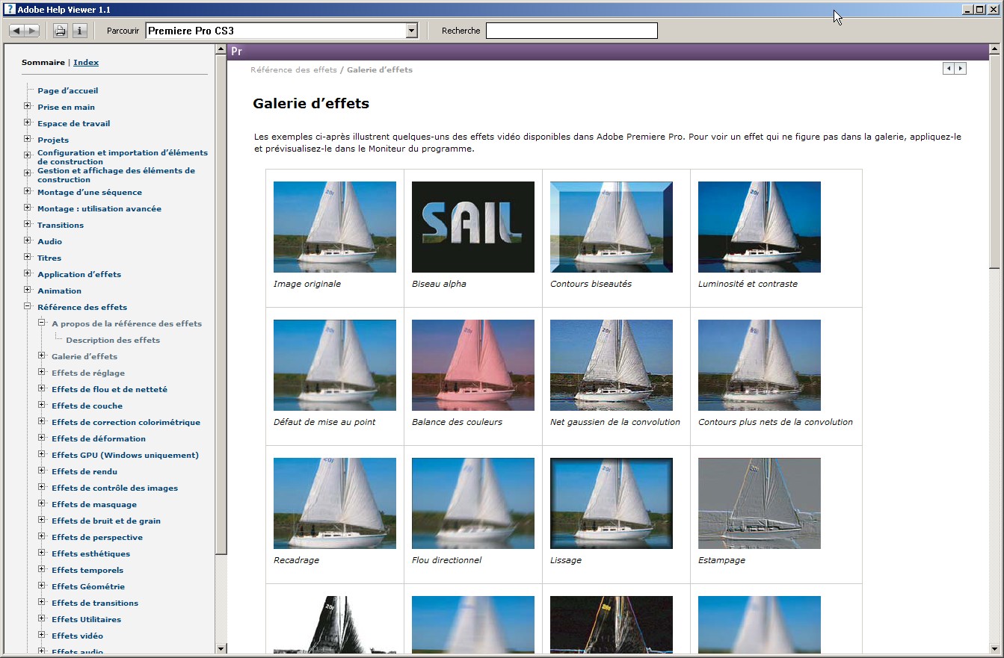Click sidebar scrollbar up arrow

click(x=221, y=50)
